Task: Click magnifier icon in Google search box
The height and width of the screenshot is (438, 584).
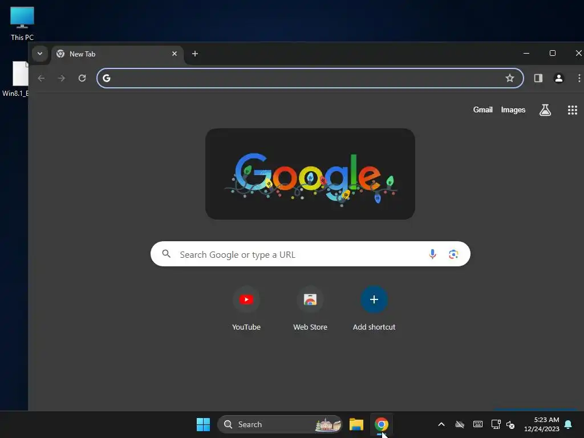Action: (167, 254)
